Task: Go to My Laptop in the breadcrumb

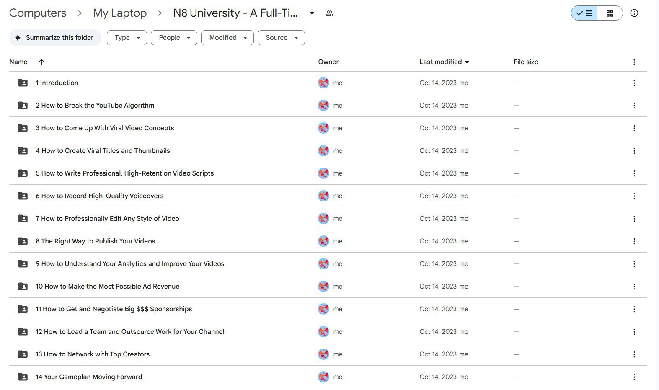Action: click(120, 13)
